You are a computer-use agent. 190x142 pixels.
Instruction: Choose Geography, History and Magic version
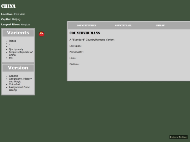pyautogui.click(x=20, y=80)
